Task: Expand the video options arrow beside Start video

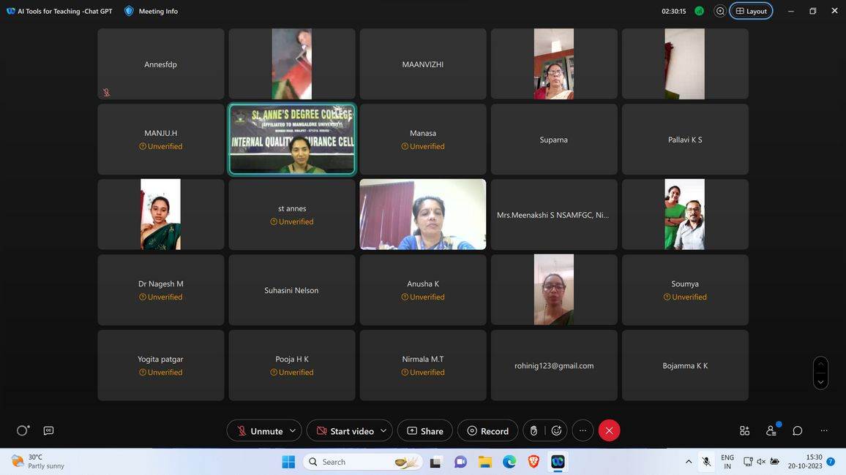Action: point(383,431)
